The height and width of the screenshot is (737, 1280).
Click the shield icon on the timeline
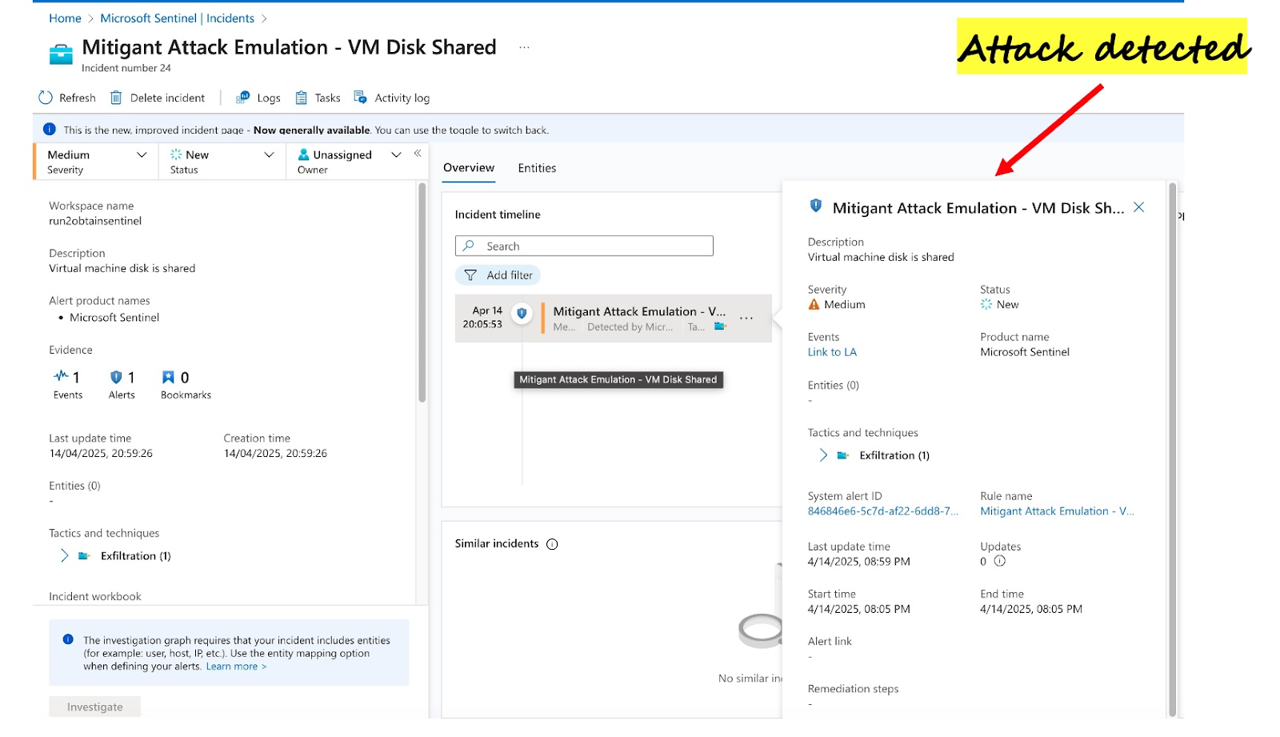pos(522,313)
